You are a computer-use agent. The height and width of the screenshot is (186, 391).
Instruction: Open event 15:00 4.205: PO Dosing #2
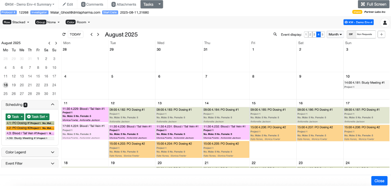226,150
